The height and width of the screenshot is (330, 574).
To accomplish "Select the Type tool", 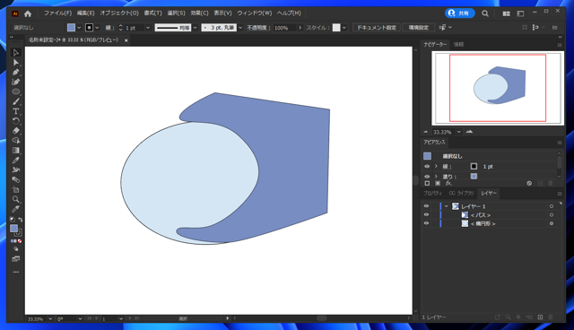I will [x=16, y=111].
